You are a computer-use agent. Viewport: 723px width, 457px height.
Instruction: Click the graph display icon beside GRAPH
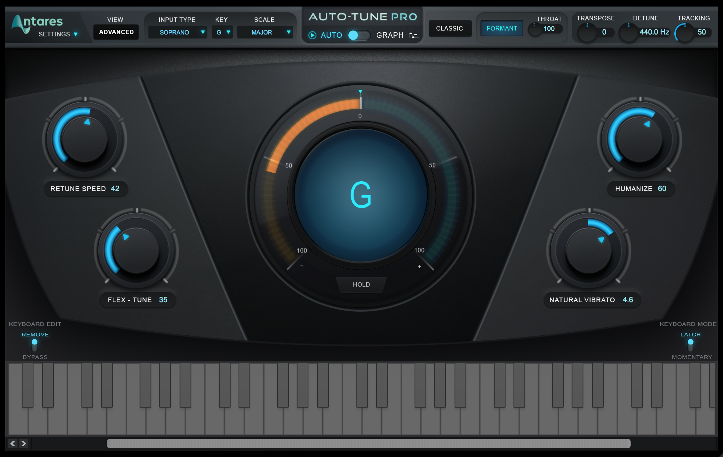coord(414,35)
